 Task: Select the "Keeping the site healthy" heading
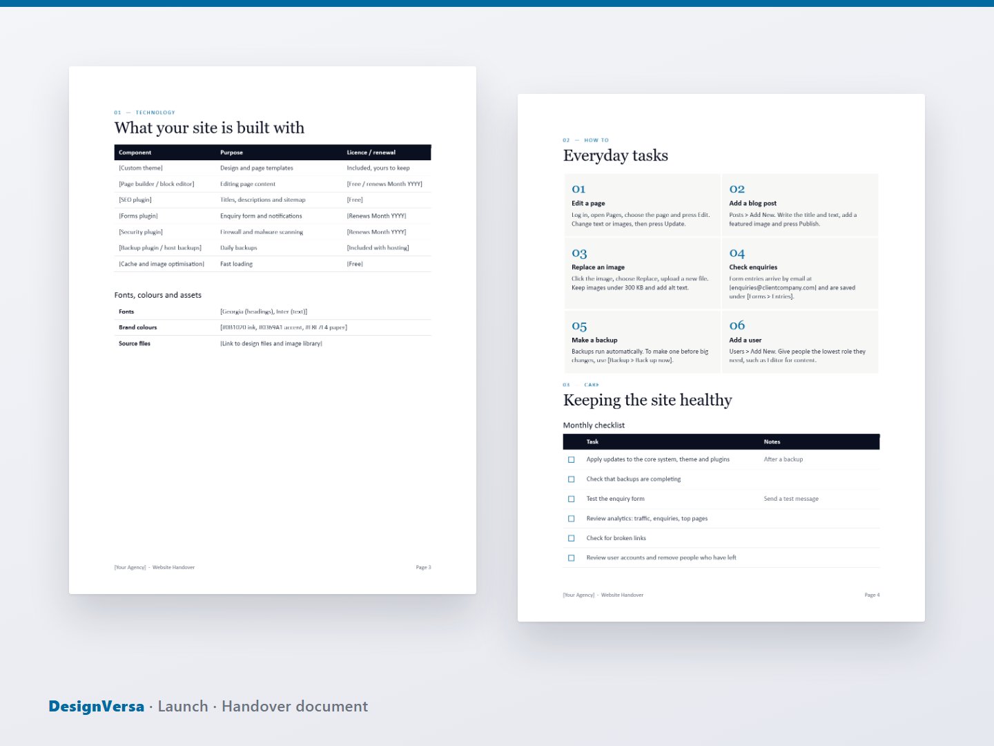[647, 401]
